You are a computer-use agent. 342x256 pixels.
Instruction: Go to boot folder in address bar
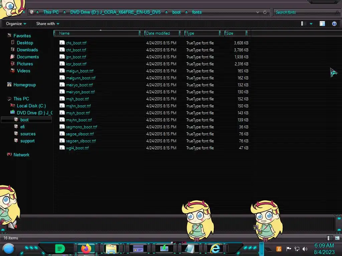tap(176, 12)
